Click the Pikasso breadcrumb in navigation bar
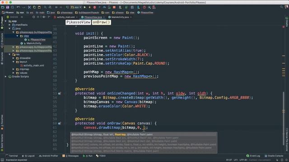Screen dimensions: 289x162 (x=8, y=13)
